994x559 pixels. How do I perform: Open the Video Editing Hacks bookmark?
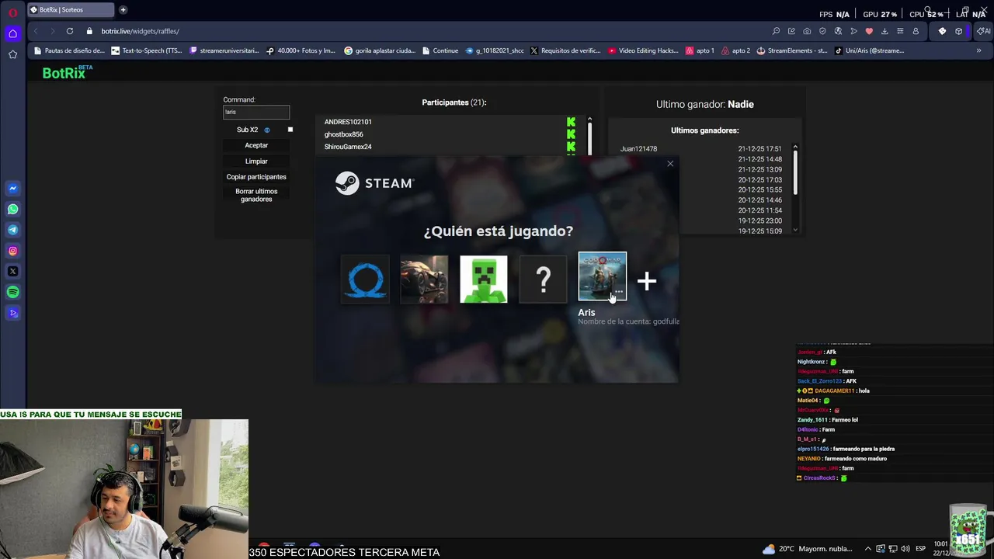coord(643,50)
